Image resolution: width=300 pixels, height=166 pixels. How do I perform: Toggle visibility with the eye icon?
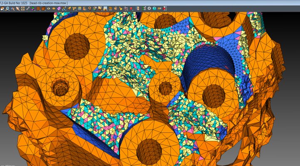pyautogui.click(x=49, y=8)
